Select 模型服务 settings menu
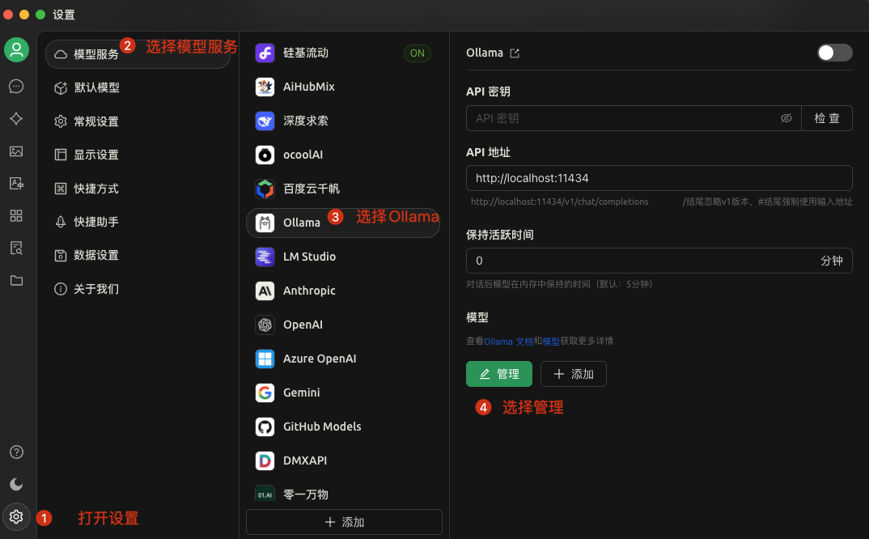The width and height of the screenshot is (869, 539). 138,54
